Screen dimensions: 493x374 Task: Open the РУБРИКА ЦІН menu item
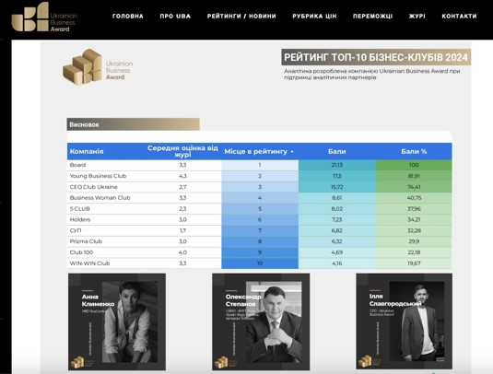[314, 16]
